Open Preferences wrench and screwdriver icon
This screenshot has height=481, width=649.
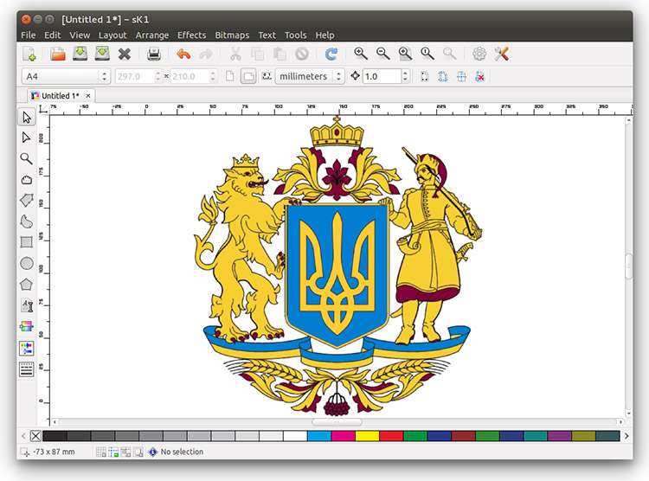501,54
